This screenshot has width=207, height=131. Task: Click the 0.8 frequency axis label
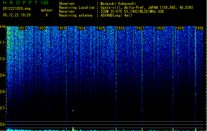pyautogui.click(x=2, y=92)
